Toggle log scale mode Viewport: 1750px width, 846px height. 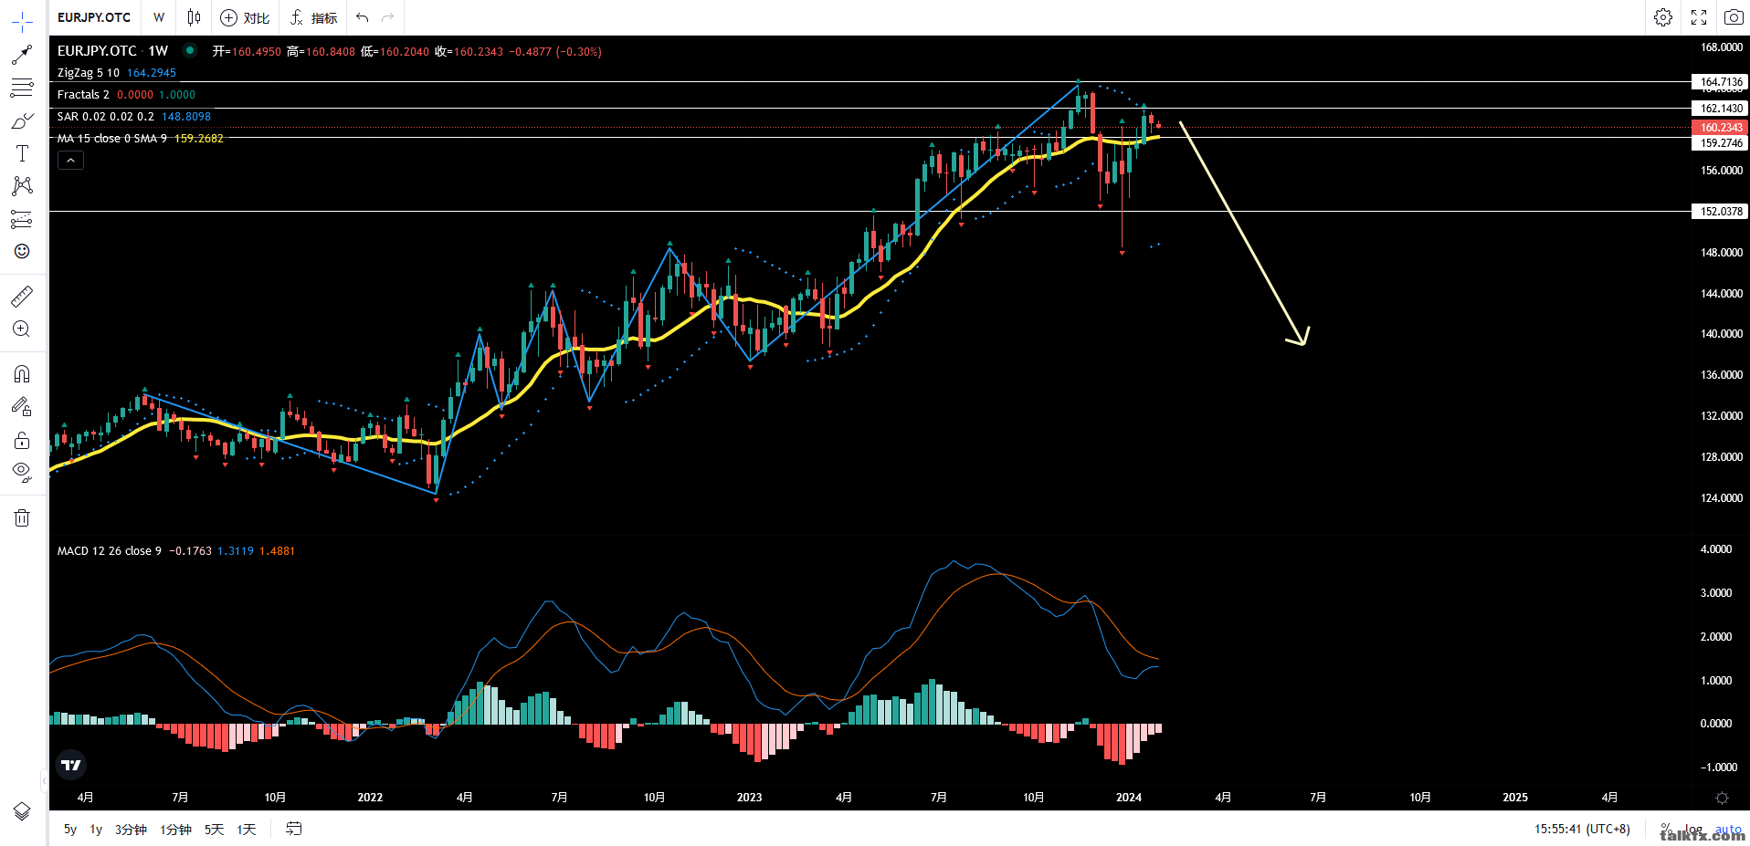1693,829
